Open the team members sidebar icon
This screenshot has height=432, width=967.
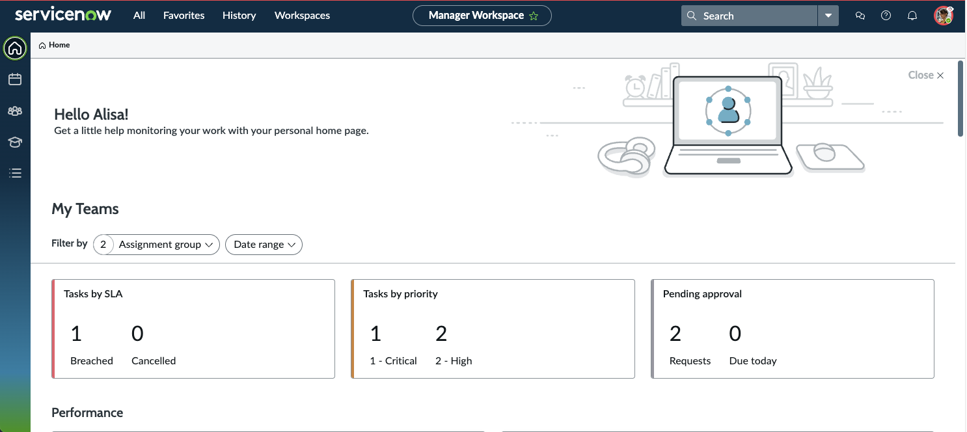15,111
